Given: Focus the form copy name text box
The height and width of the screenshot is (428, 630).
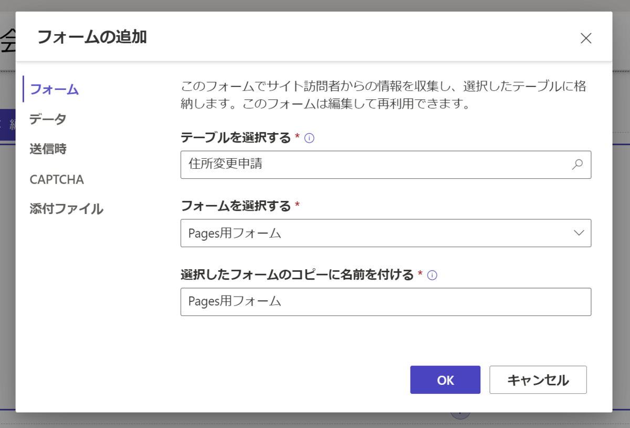Looking at the screenshot, I should (x=385, y=301).
